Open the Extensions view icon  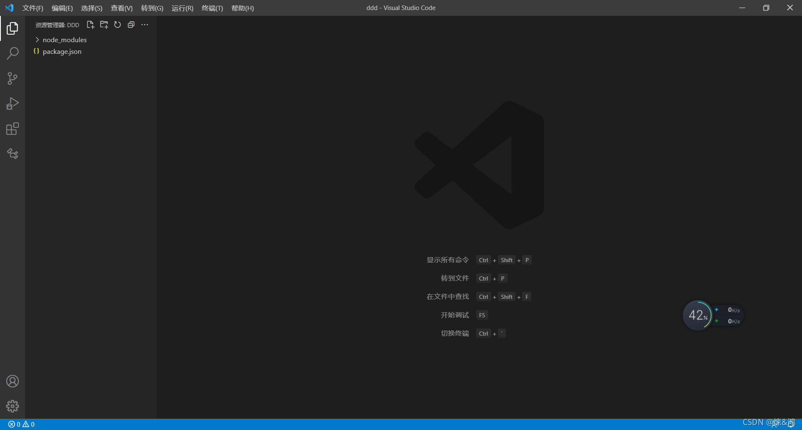point(13,129)
